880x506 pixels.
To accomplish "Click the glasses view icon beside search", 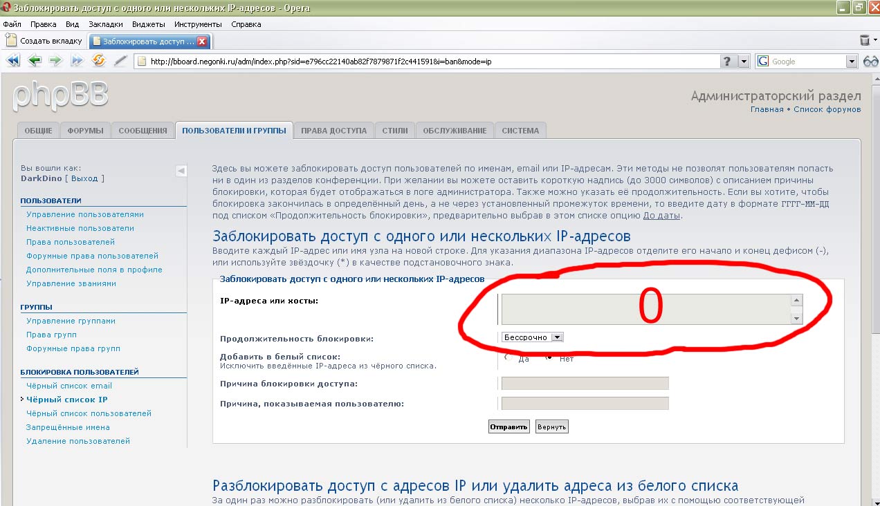I will 870,62.
